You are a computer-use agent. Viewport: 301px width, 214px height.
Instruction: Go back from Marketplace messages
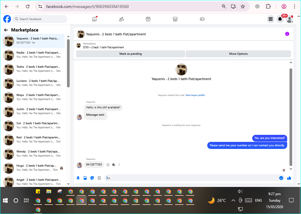tap(6, 30)
